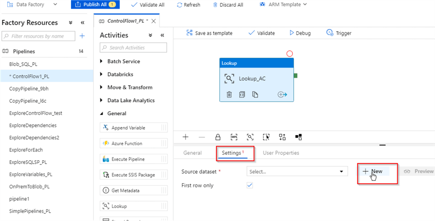Image resolution: width=435 pixels, height=221 pixels.
Task: Select Get Metadata activity
Action: 134,191
